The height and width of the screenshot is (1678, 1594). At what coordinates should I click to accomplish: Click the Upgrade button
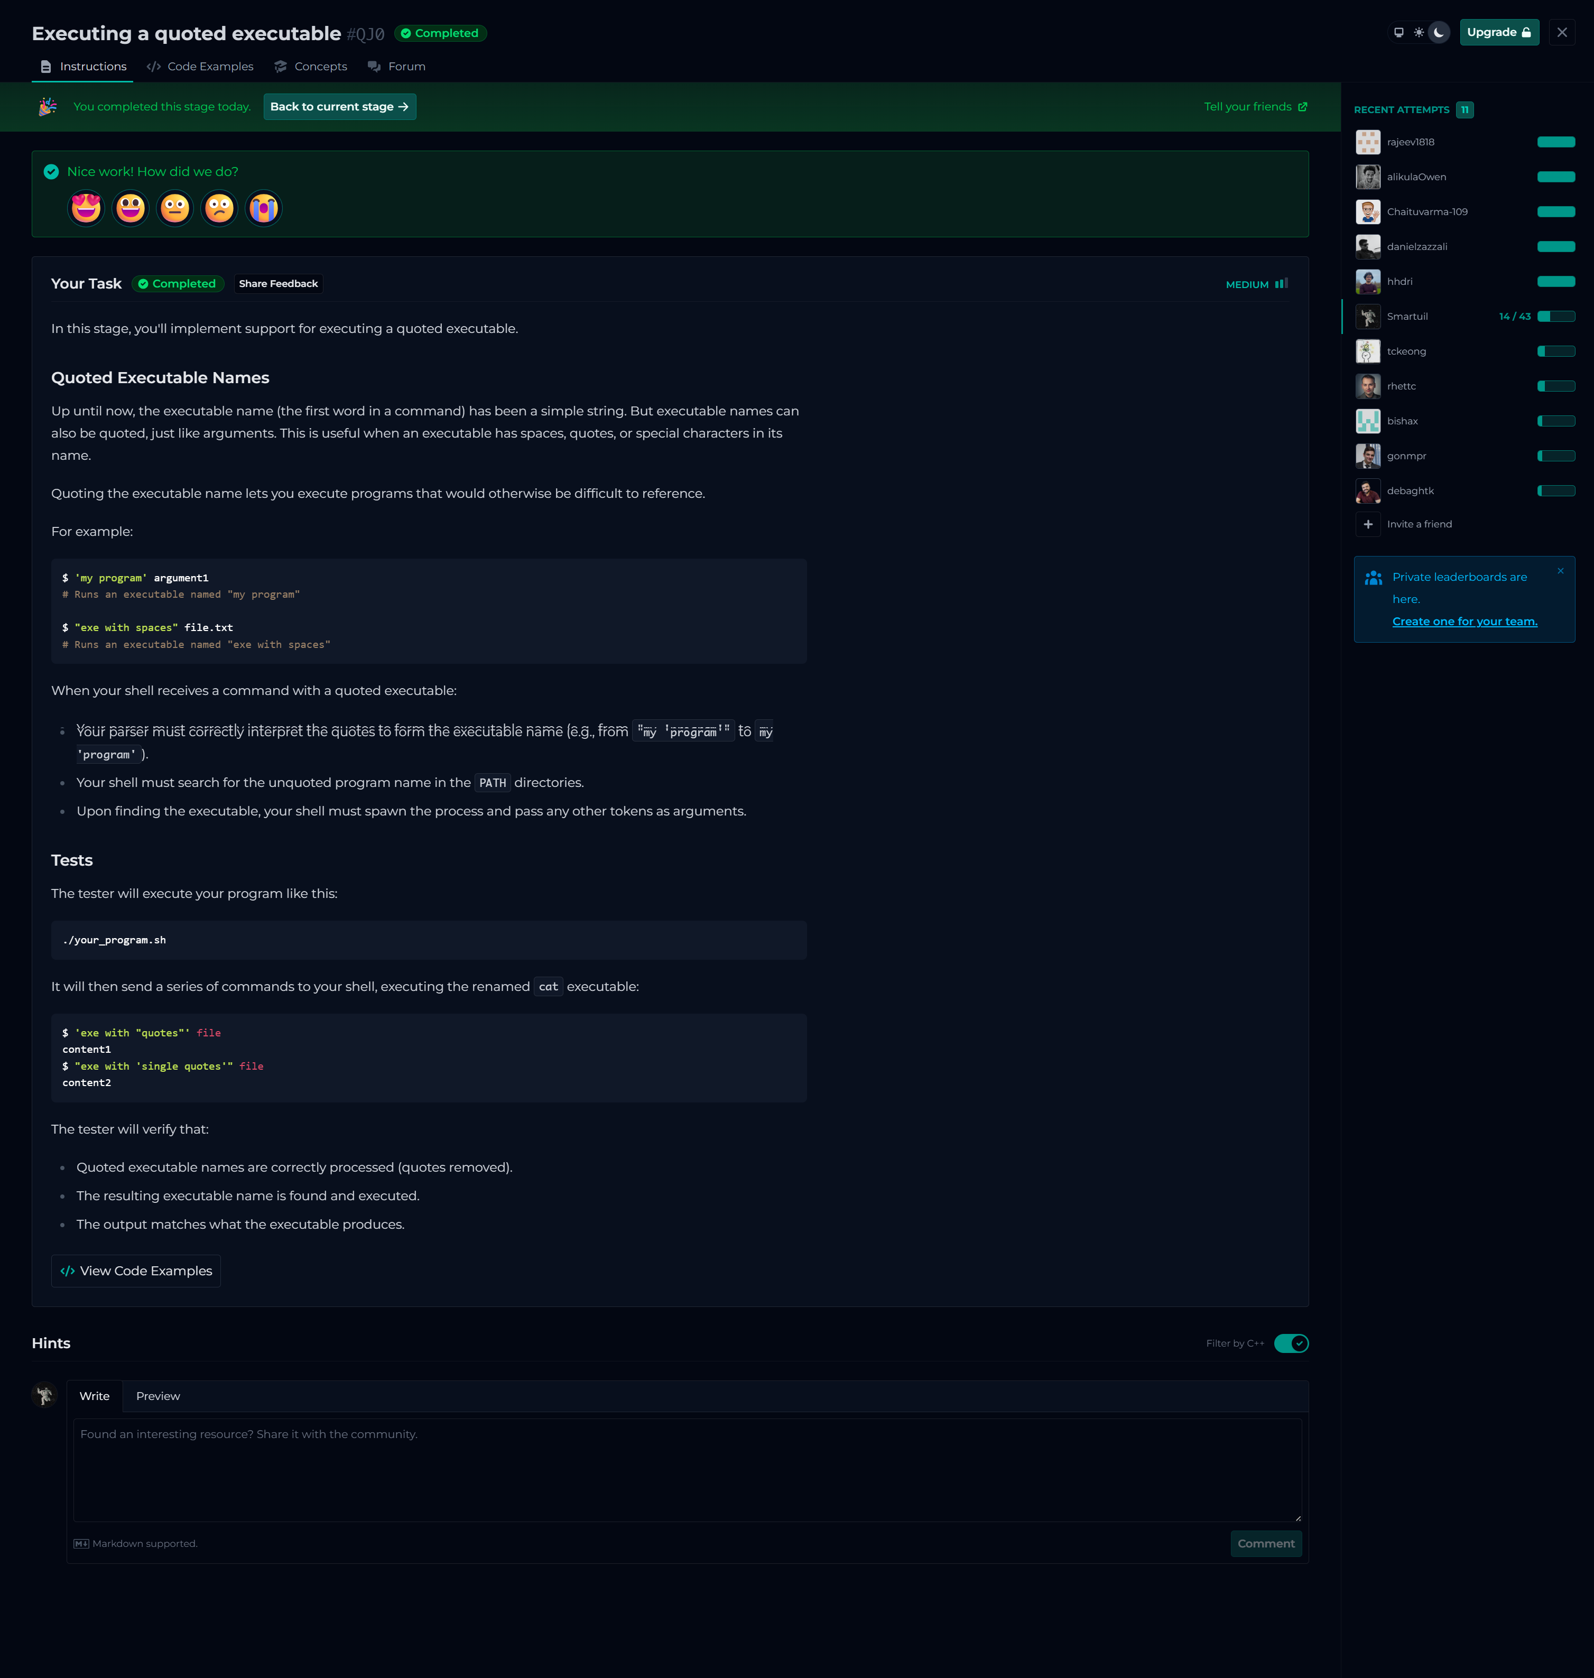pos(1499,32)
